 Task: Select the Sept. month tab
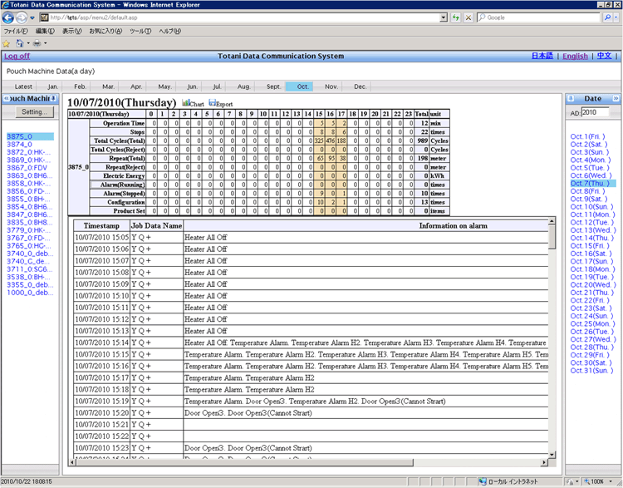[273, 86]
